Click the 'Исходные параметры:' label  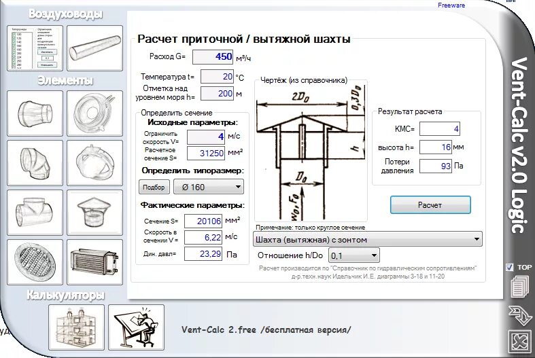(193, 122)
